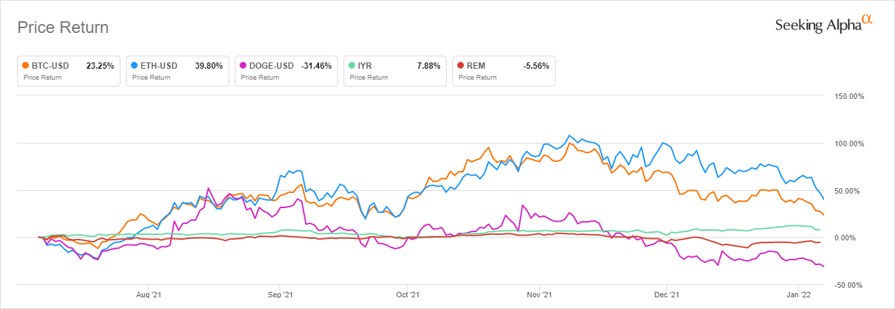Click the DOGE-USD -31.46% return value

316,66
